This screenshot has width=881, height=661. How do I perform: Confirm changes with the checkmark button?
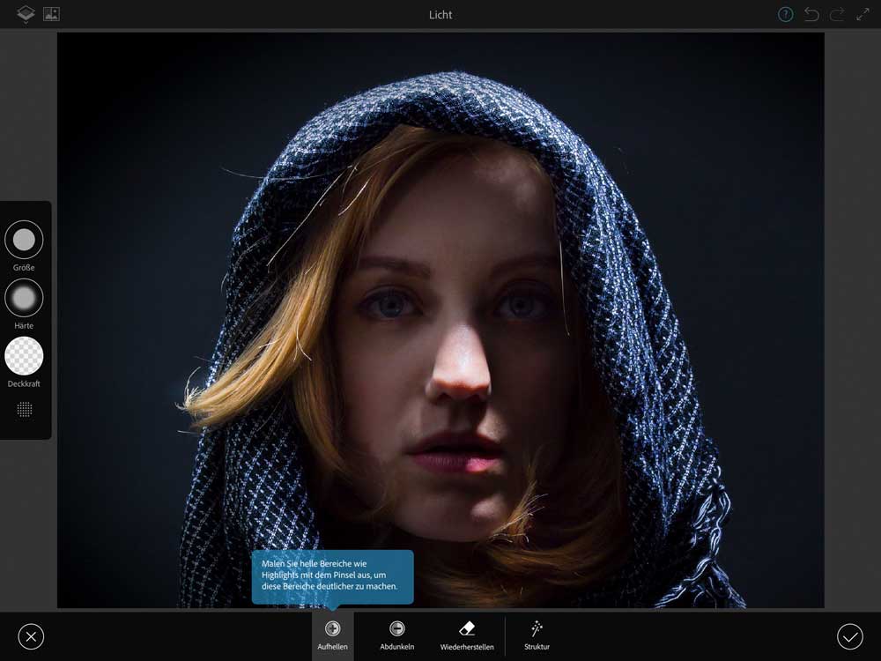point(850,636)
